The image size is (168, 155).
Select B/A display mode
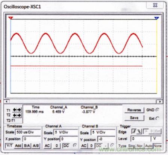pyautogui.click(x=27, y=146)
